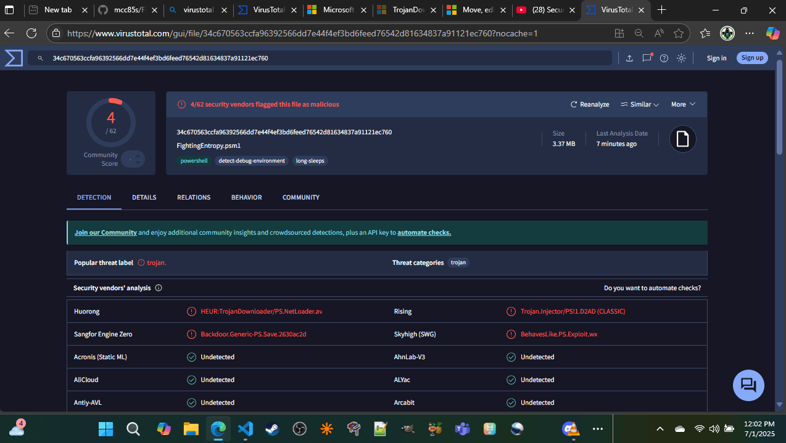
Task: Open the BEHAVIOR tab
Action: 246,197
